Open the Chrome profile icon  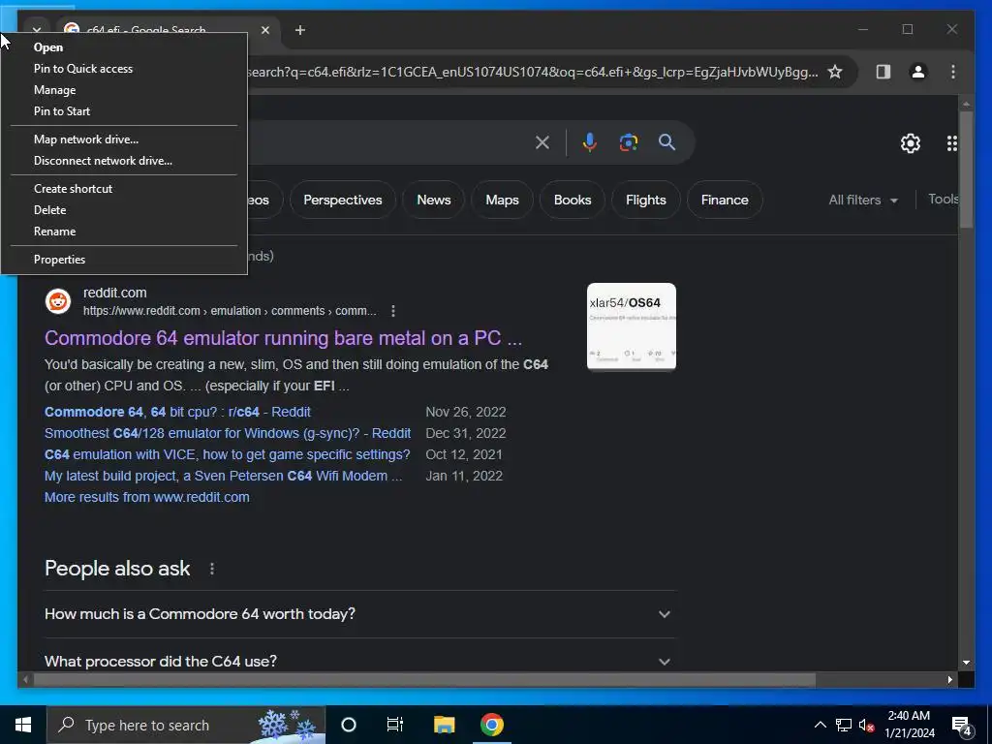(918, 72)
